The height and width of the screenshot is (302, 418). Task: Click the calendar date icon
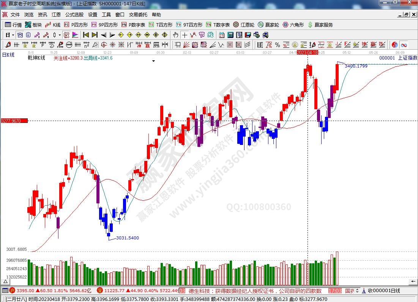[221, 35]
